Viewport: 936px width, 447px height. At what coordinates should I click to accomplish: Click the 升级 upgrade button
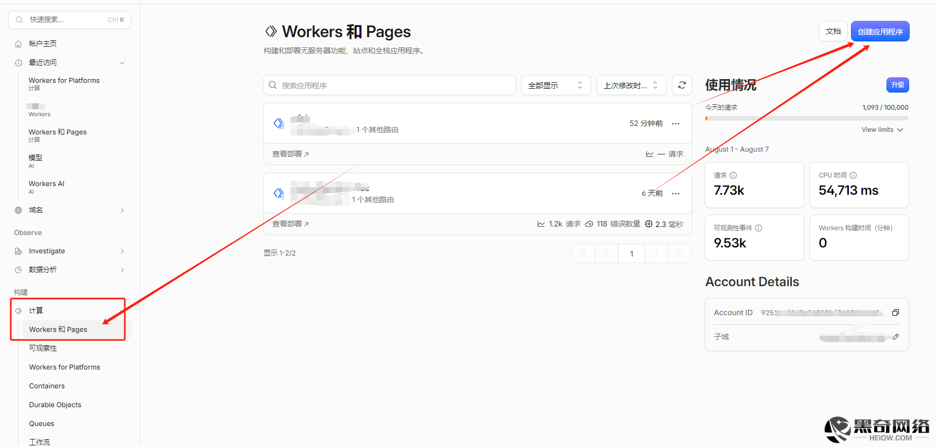[897, 85]
